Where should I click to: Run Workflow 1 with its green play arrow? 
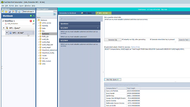[34, 21]
